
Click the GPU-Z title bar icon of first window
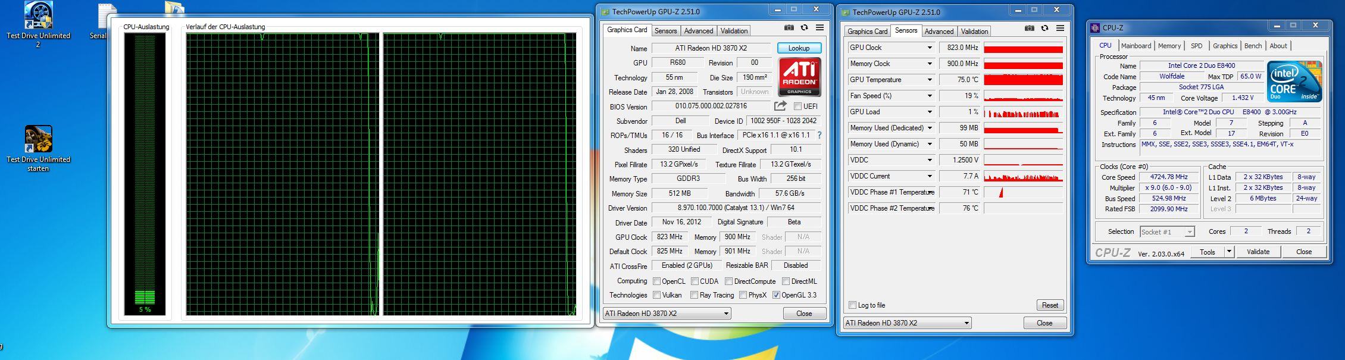605,11
